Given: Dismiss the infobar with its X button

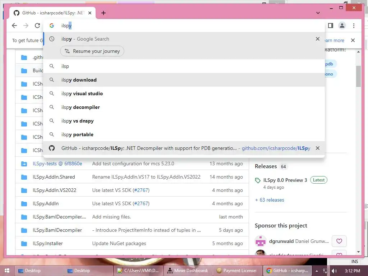Looking at the screenshot, I should tap(353, 40).
